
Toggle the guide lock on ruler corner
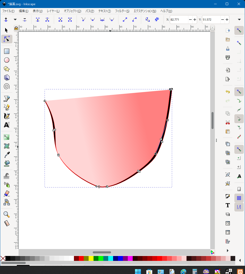[x=16, y=28]
